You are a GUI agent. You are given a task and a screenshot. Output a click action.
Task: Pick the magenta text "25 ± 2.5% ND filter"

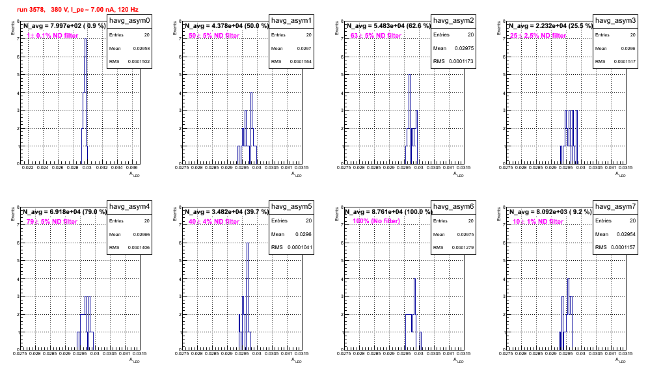[x=538, y=36]
